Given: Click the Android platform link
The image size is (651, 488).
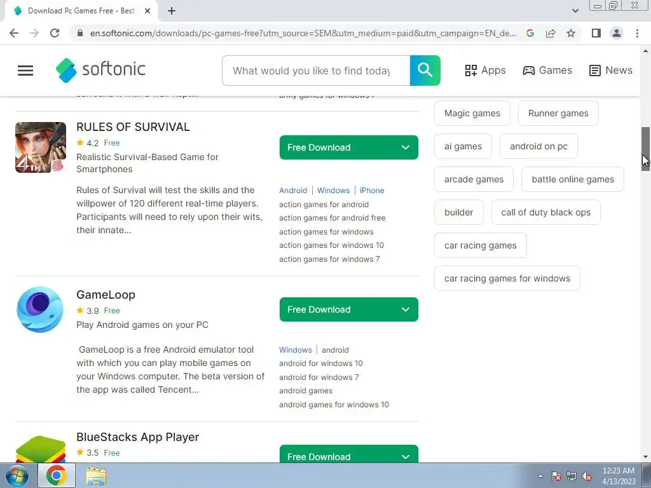Looking at the screenshot, I should (x=293, y=191).
